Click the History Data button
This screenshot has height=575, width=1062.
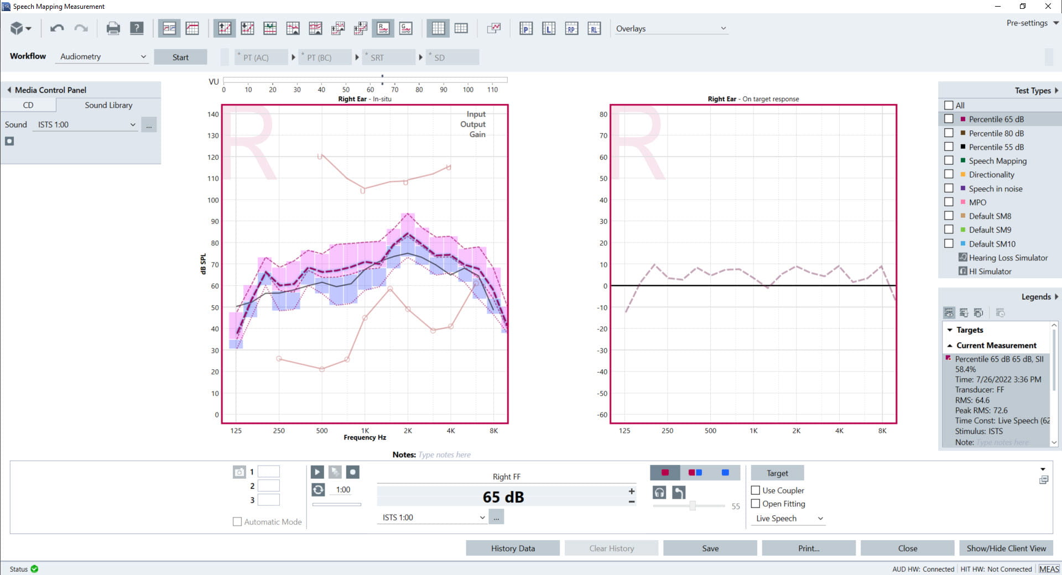point(512,548)
